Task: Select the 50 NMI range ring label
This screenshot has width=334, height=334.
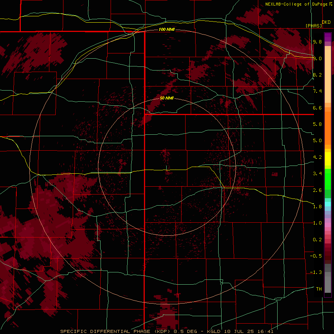Action: click(167, 98)
